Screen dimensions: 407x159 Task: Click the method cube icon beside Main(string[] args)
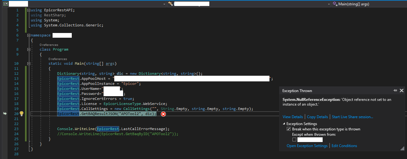pyautogui.click(x=335, y=4)
